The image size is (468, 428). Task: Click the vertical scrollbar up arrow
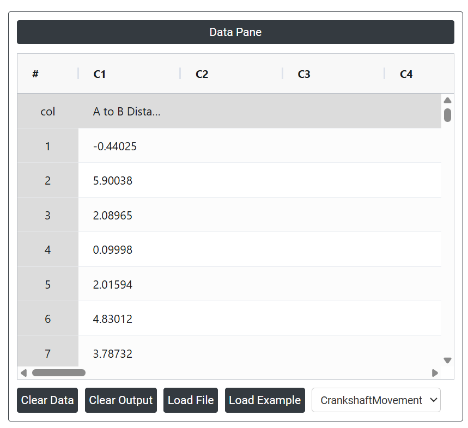[447, 100]
